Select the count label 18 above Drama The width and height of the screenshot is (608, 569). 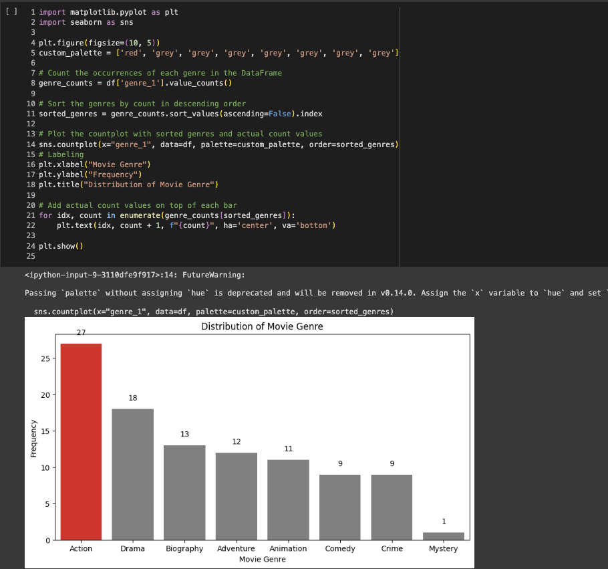coord(133,398)
